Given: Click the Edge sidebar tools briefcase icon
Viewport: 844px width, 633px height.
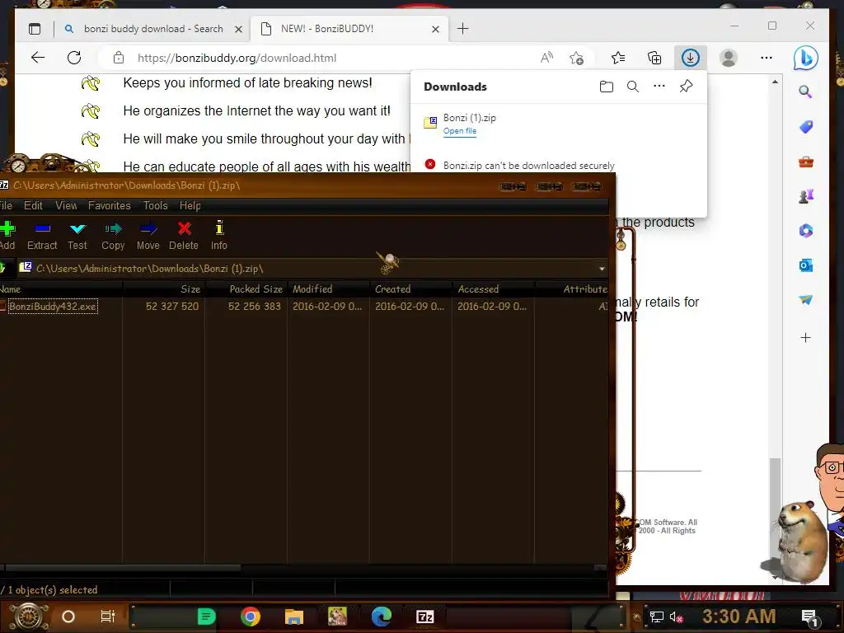Looking at the screenshot, I should click(x=806, y=162).
